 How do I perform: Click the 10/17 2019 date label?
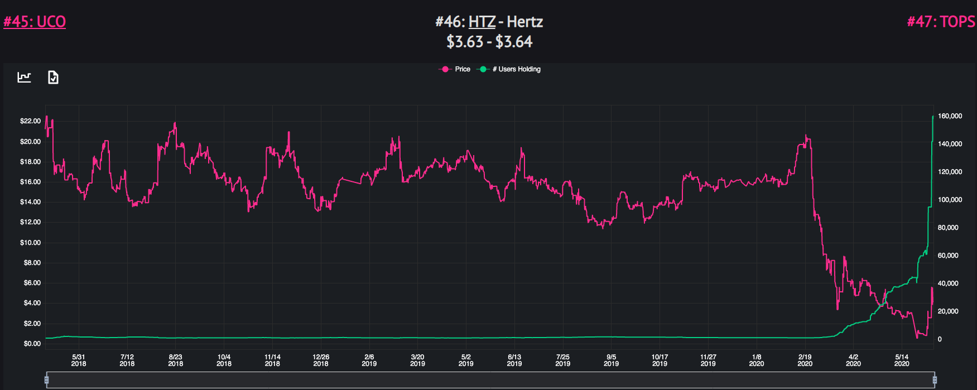[660, 360]
